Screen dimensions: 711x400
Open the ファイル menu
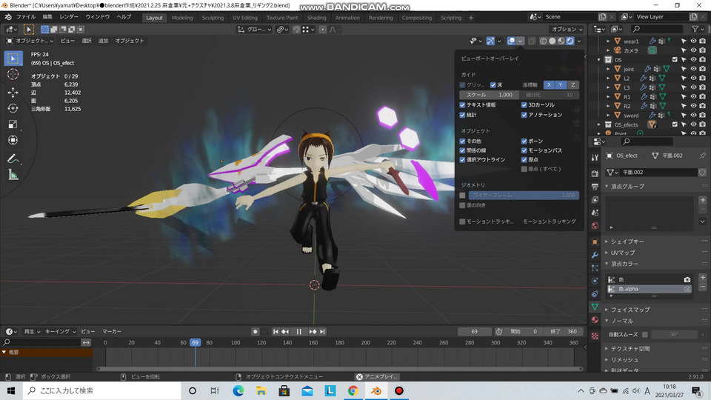[x=26, y=17]
